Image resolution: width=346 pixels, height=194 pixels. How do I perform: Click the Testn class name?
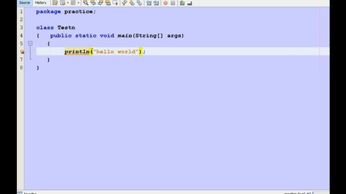coord(66,27)
